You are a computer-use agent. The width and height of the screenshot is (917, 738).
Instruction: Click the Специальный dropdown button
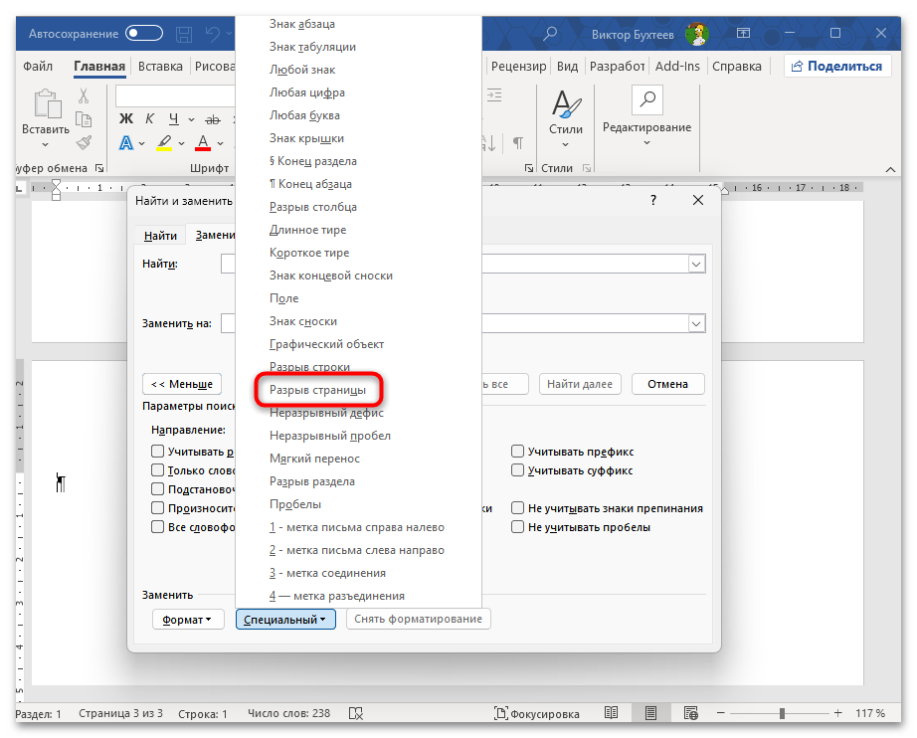point(285,620)
